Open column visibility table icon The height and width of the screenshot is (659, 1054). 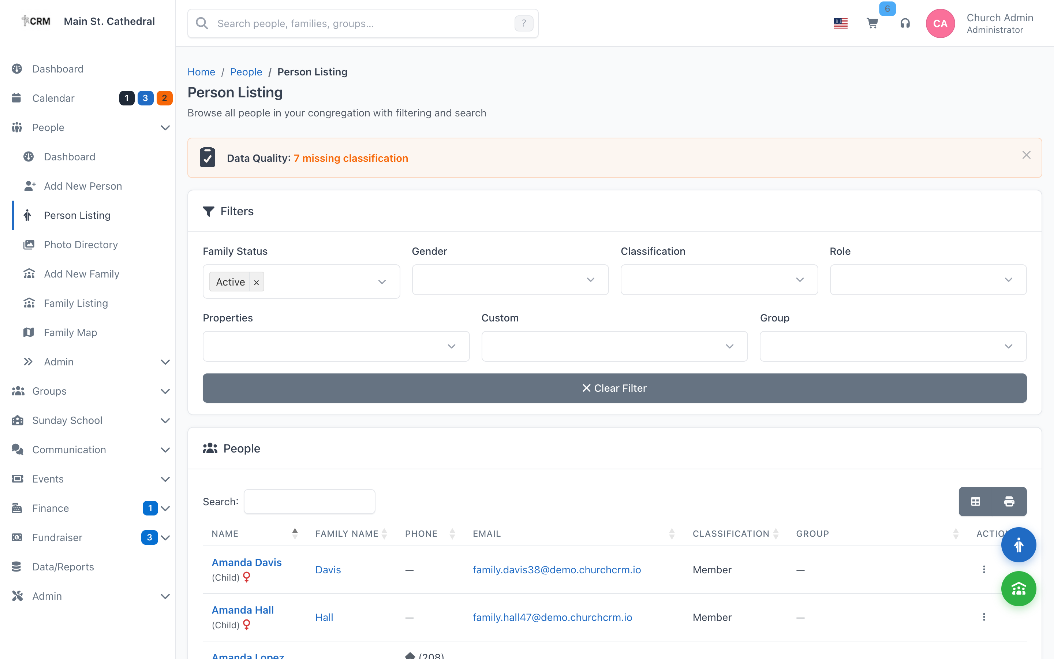[976, 502]
